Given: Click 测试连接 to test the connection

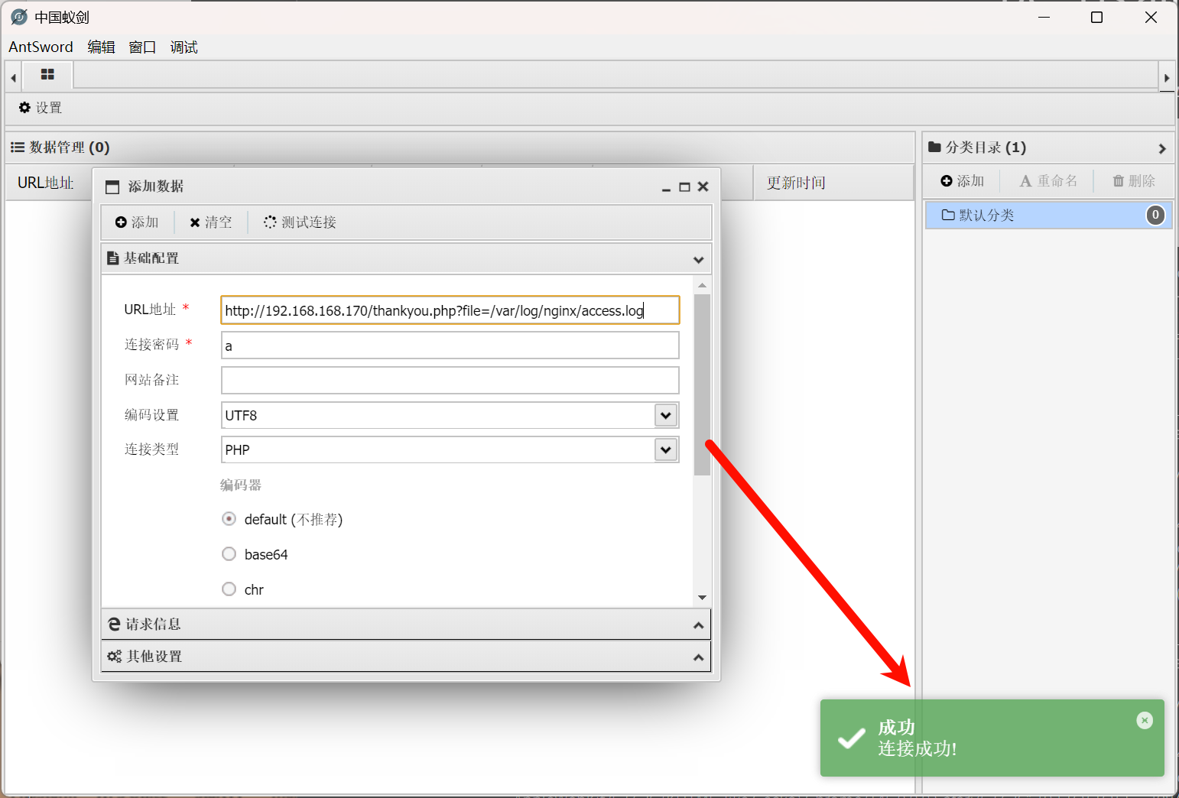Looking at the screenshot, I should [x=300, y=222].
